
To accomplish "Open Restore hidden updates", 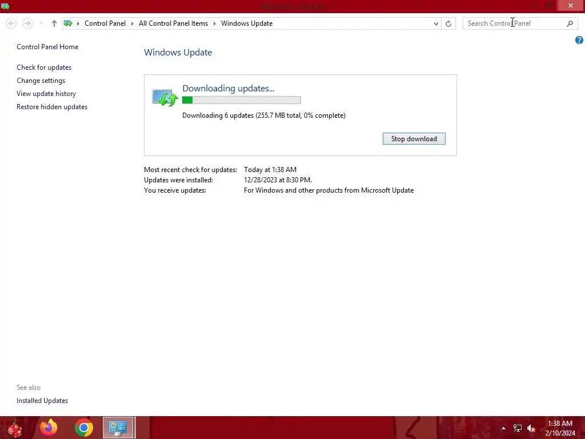I will 52,107.
